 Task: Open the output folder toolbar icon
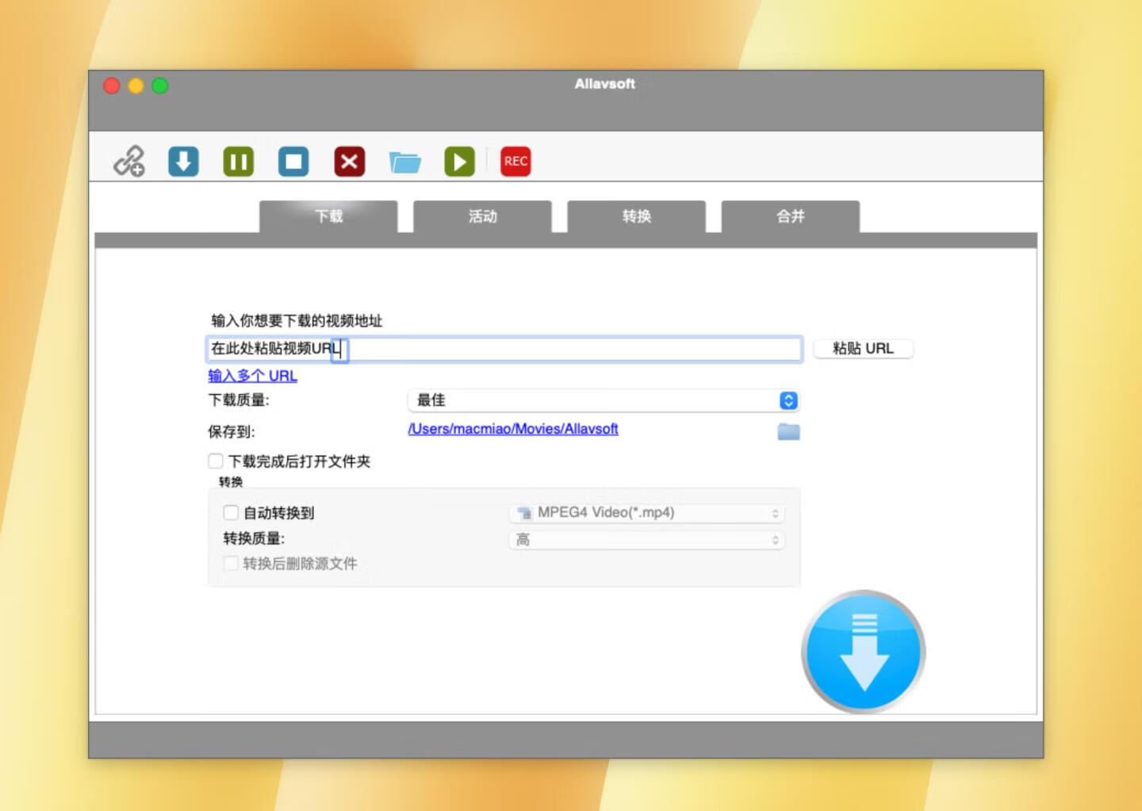pos(404,163)
